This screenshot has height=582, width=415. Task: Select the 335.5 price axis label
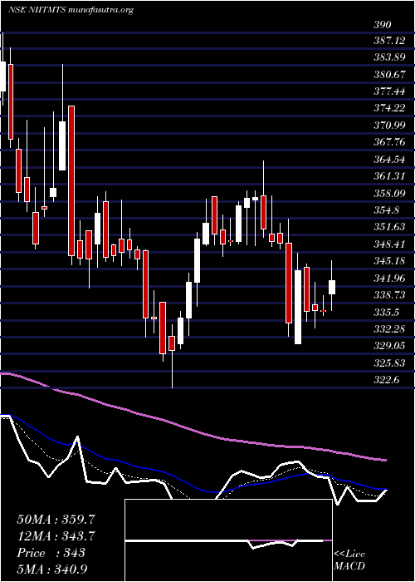pos(387,312)
